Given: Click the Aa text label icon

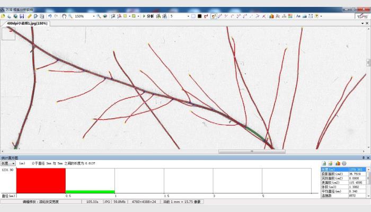Looking at the screenshot, I should click(x=298, y=16).
